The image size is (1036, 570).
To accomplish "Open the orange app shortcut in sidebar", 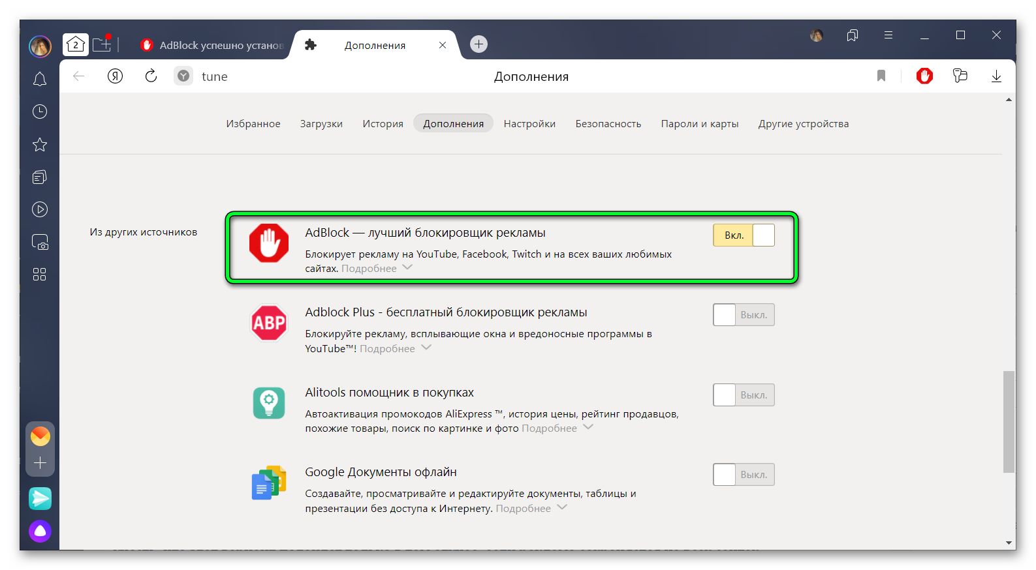I will pyautogui.click(x=40, y=436).
